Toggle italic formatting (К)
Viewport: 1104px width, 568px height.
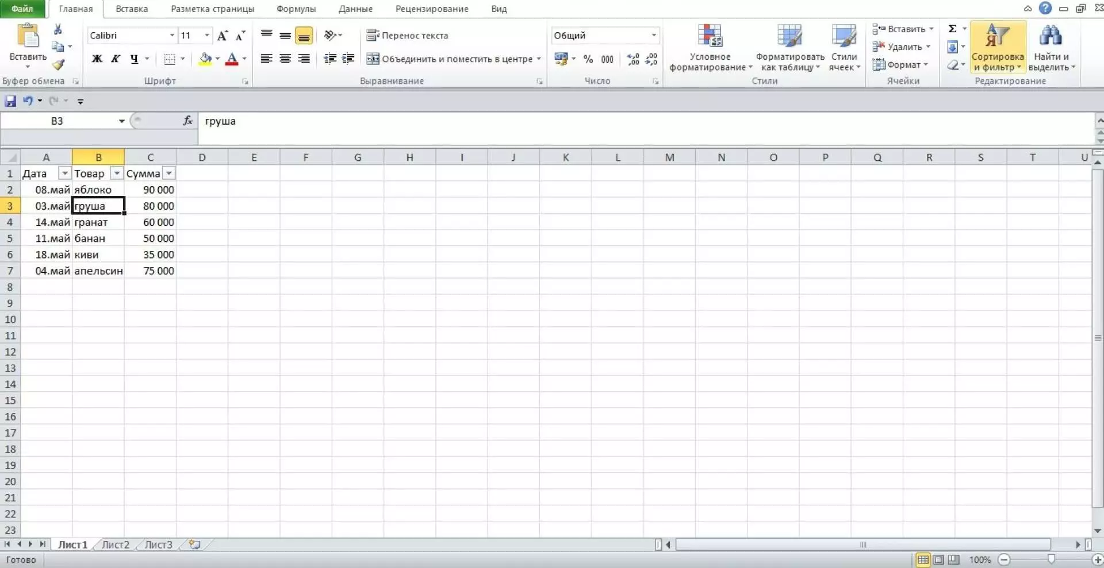point(116,59)
